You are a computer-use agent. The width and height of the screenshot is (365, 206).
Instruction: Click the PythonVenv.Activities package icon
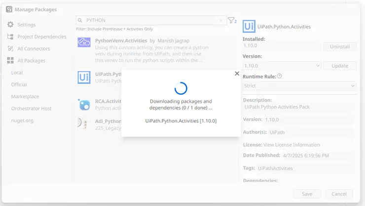[x=84, y=42]
